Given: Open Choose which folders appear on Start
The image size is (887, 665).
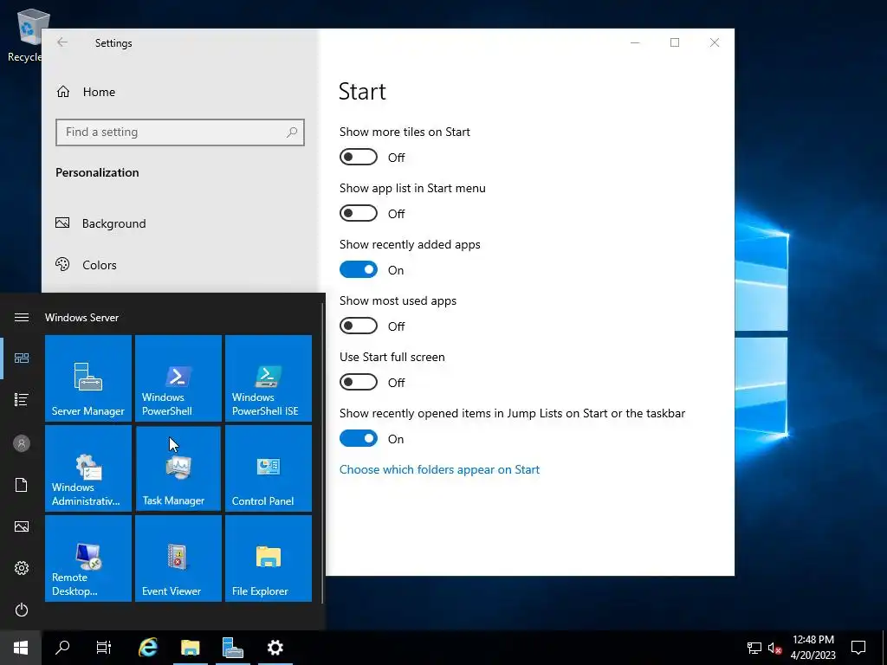Looking at the screenshot, I should 439,469.
